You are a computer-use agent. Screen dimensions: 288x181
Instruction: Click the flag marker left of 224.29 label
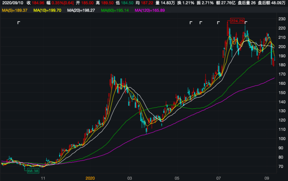tap(218, 23)
